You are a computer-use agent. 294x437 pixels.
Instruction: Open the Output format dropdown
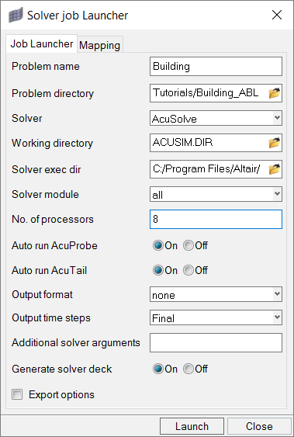tap(216, 294)
